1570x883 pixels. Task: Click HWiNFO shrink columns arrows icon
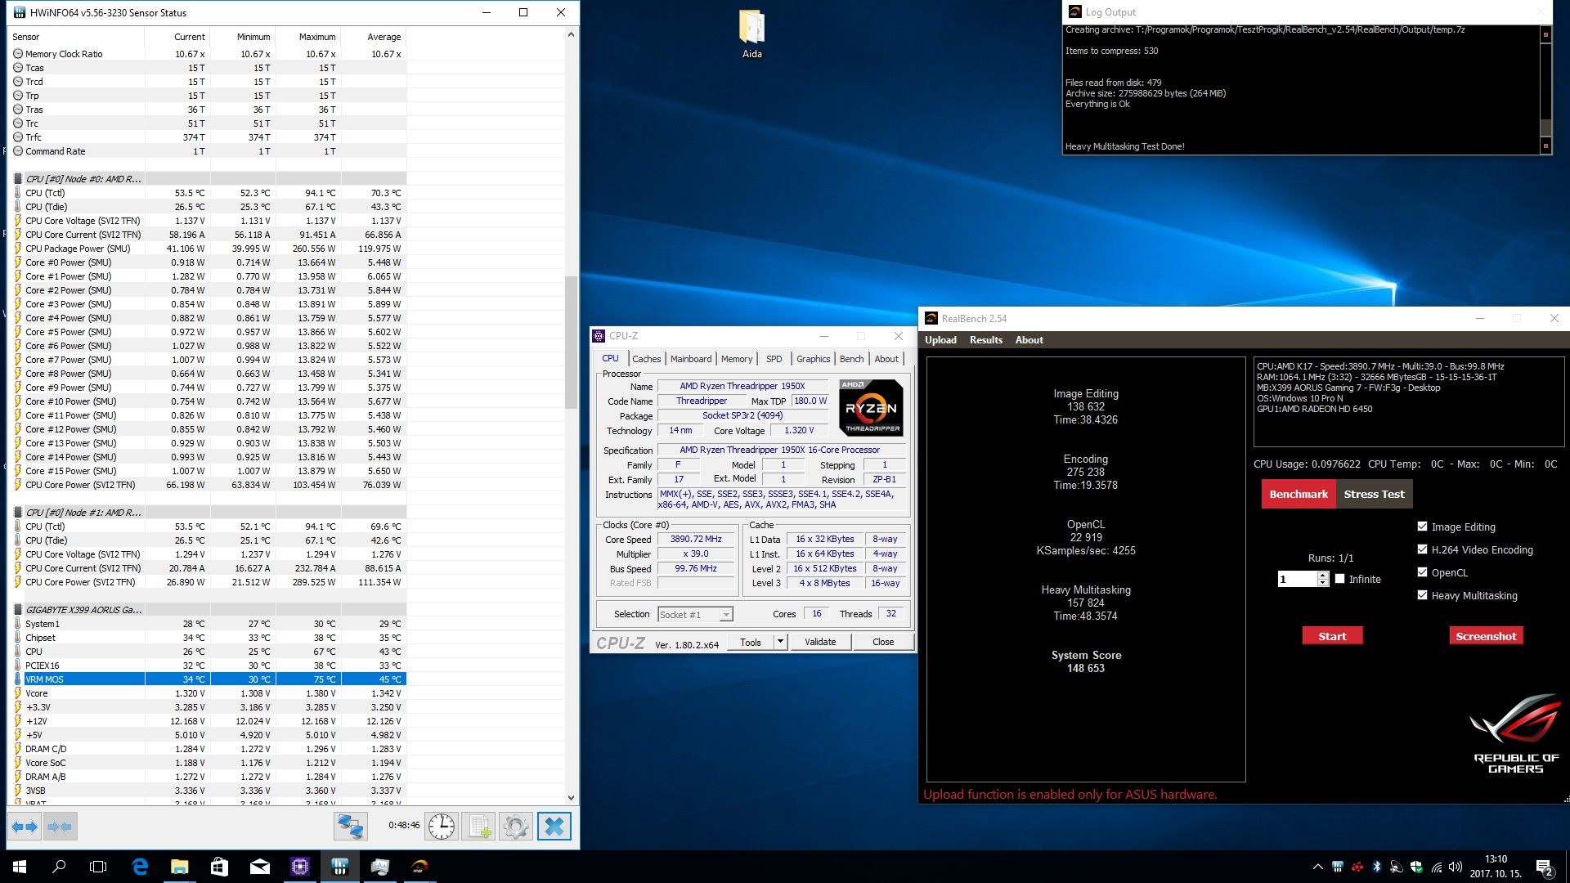coord(60,827)
